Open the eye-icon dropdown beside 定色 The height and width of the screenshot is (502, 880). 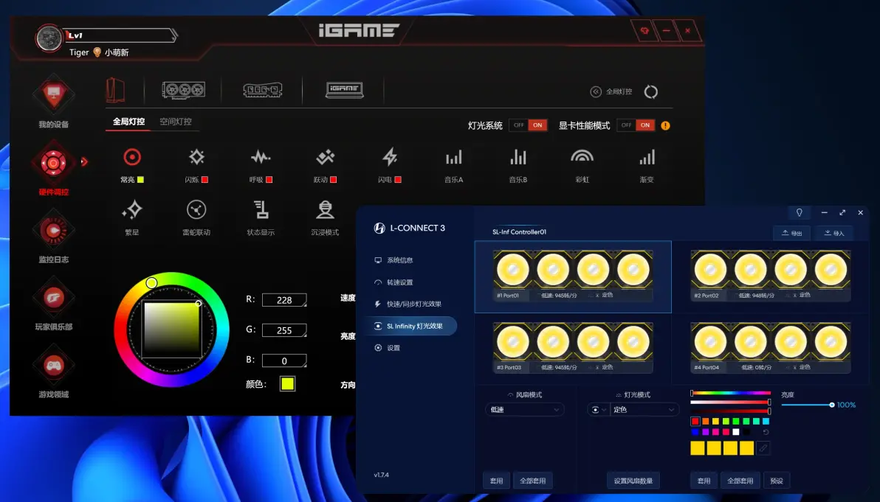(598, 410)
